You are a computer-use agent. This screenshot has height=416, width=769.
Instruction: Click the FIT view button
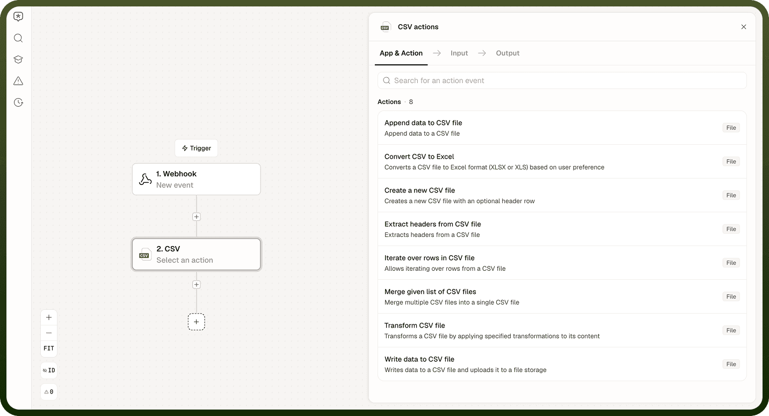[49, 348]
